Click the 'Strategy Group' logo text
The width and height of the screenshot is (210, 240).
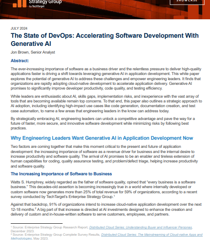[45, 2]
